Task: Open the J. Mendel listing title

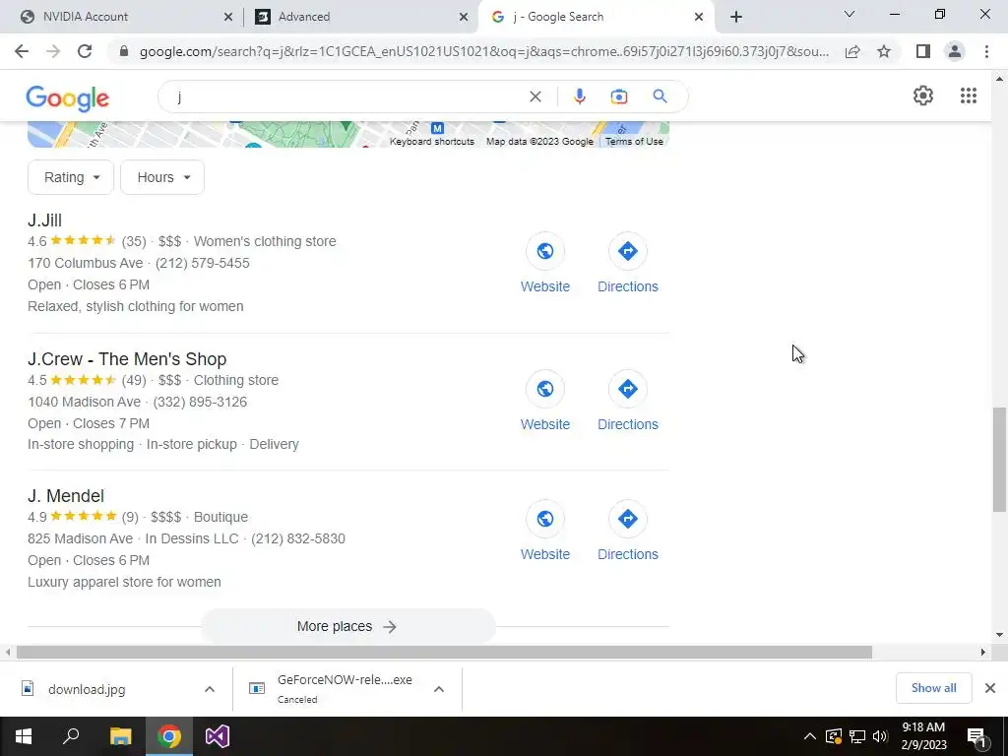Action: click(x=66, y=496)
